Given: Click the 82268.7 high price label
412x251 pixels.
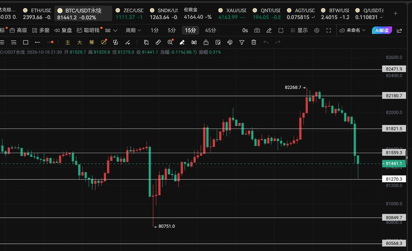Looking at the screenshot, I should coord(293,88).
